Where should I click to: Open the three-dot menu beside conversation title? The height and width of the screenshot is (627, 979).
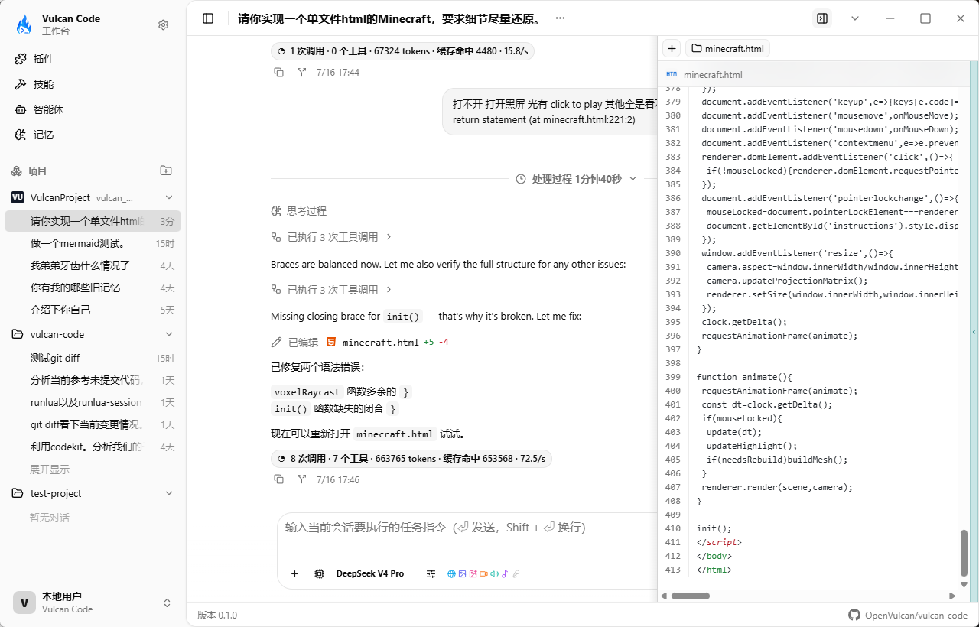pyautogui.click(x=560, y=18)
